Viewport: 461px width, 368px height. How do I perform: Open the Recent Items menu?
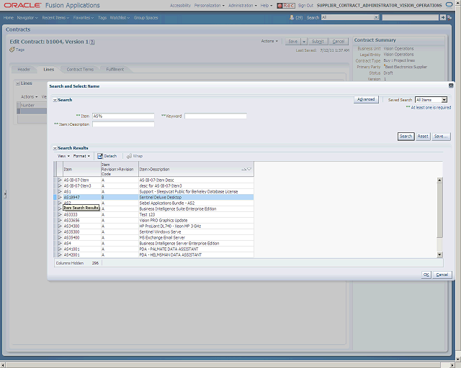(x=55, y=17)
